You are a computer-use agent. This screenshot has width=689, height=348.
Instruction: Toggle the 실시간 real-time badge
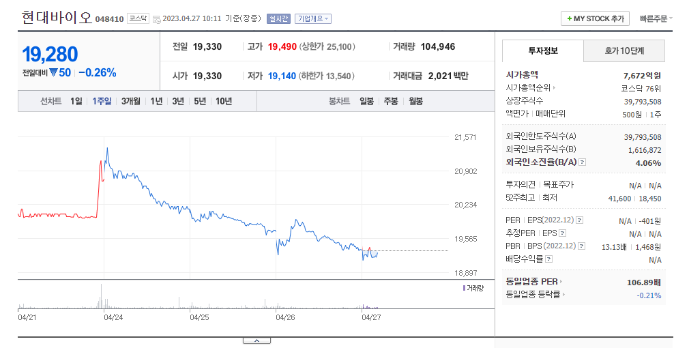278,18
